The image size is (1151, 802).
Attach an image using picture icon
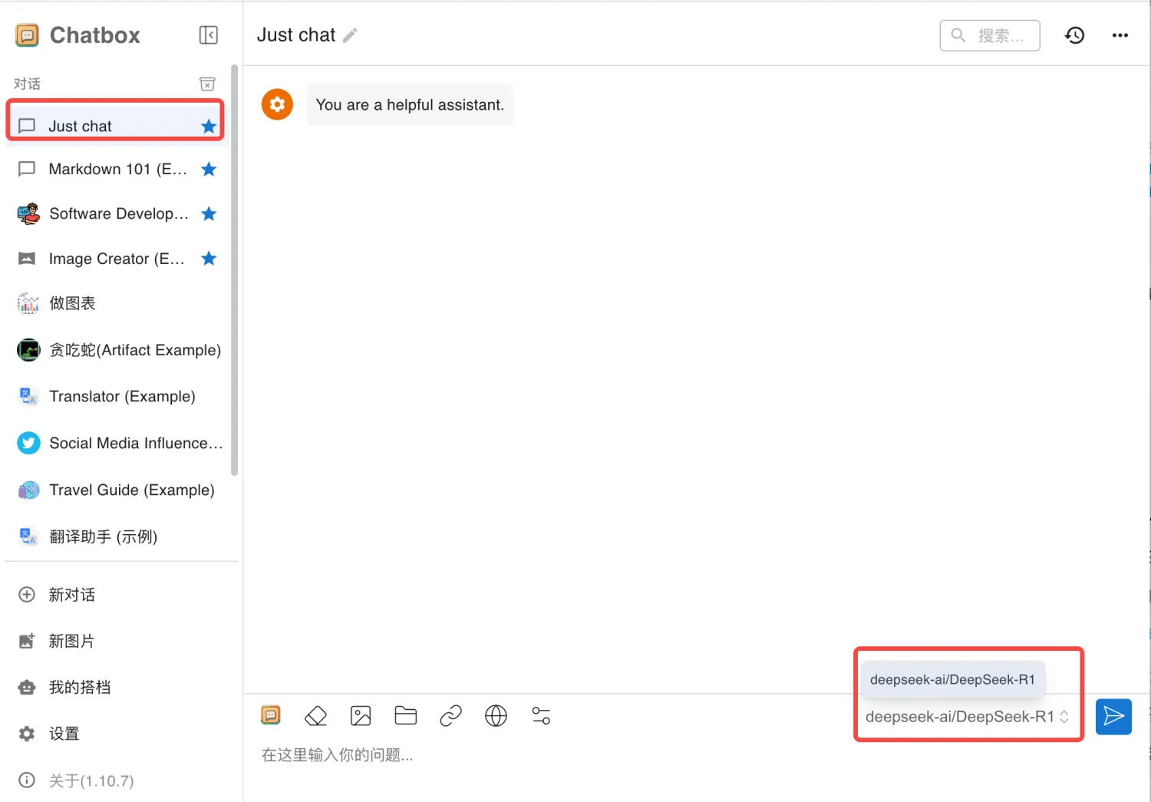point(361,716)
